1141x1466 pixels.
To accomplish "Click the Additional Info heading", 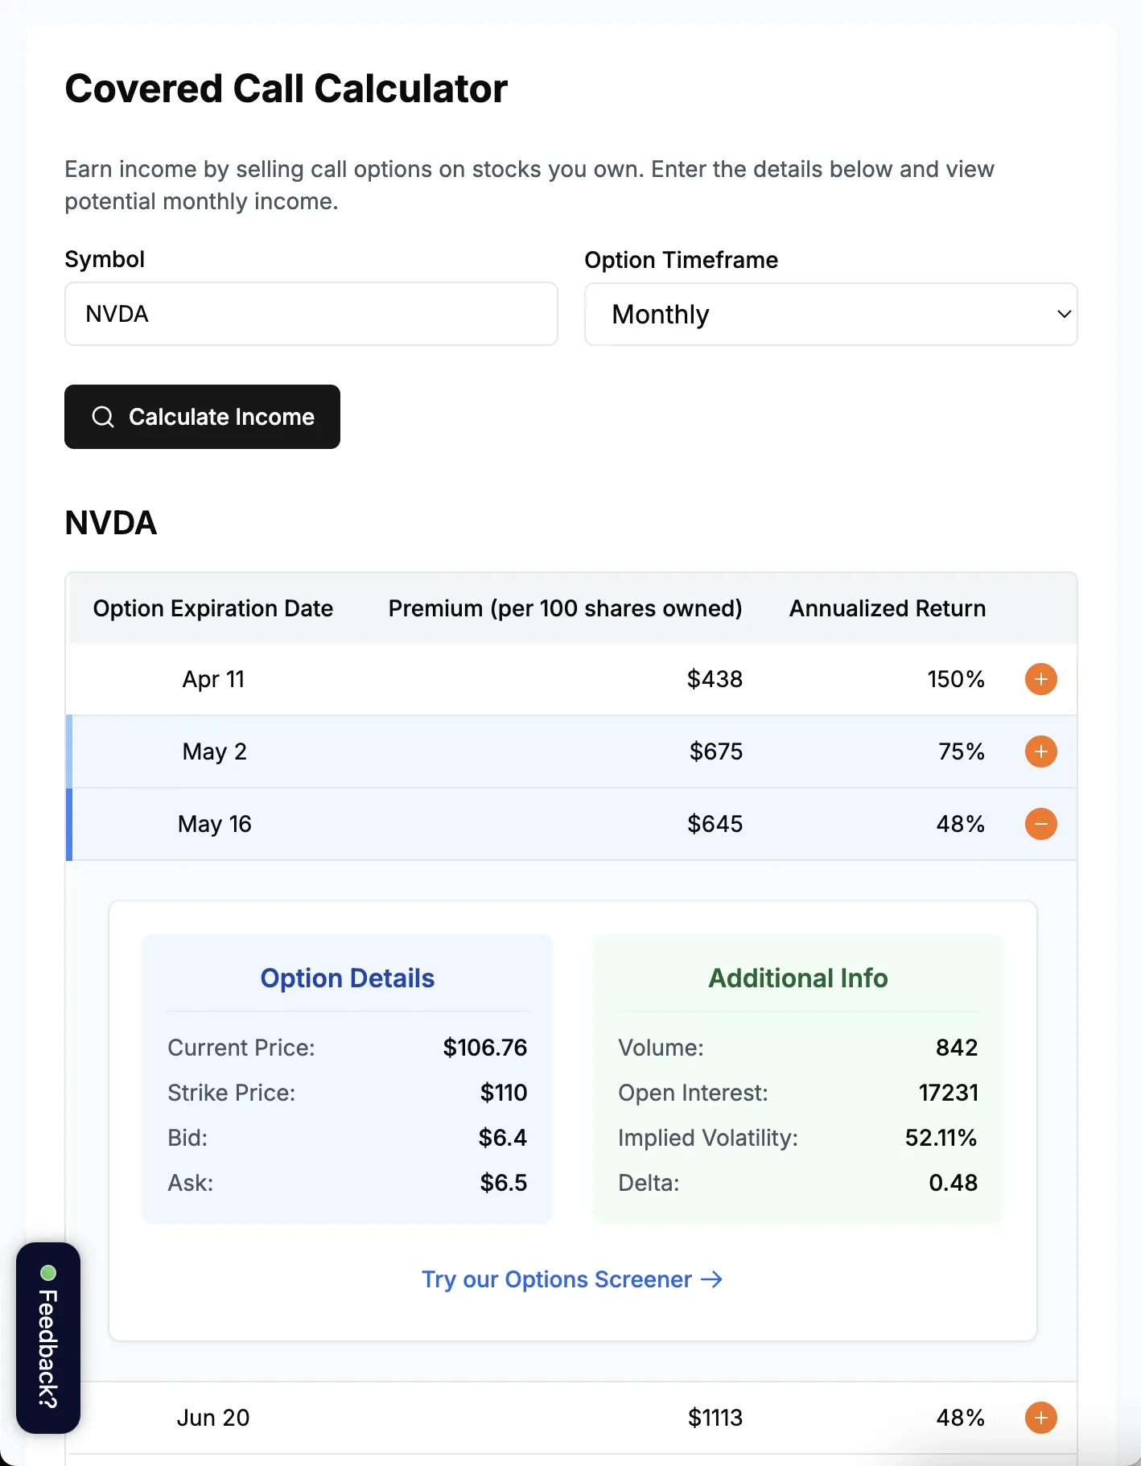I will 798,978.
